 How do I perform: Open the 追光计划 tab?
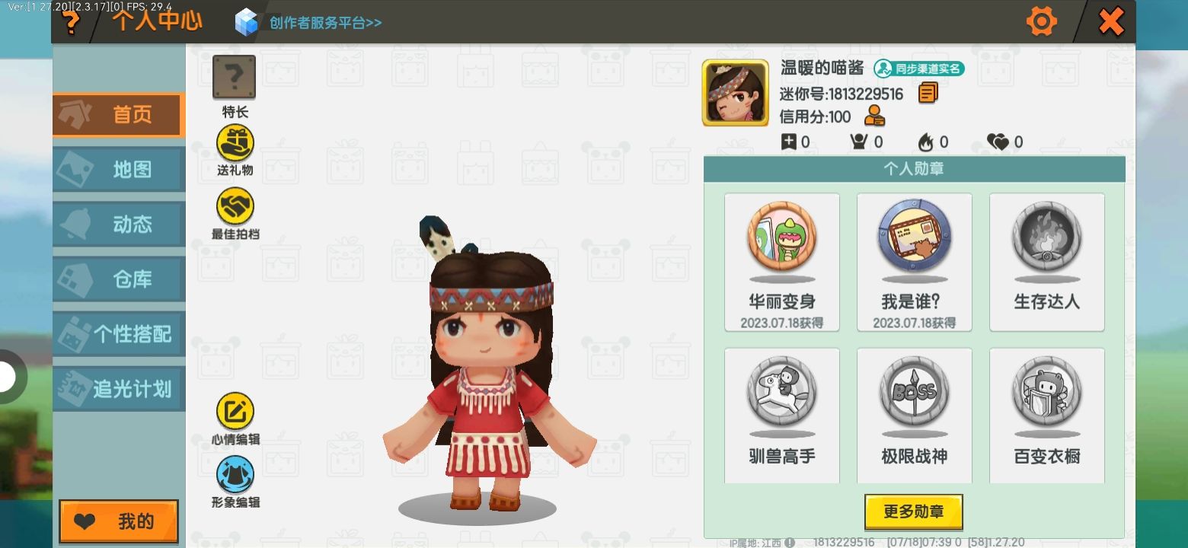(119, 389)
